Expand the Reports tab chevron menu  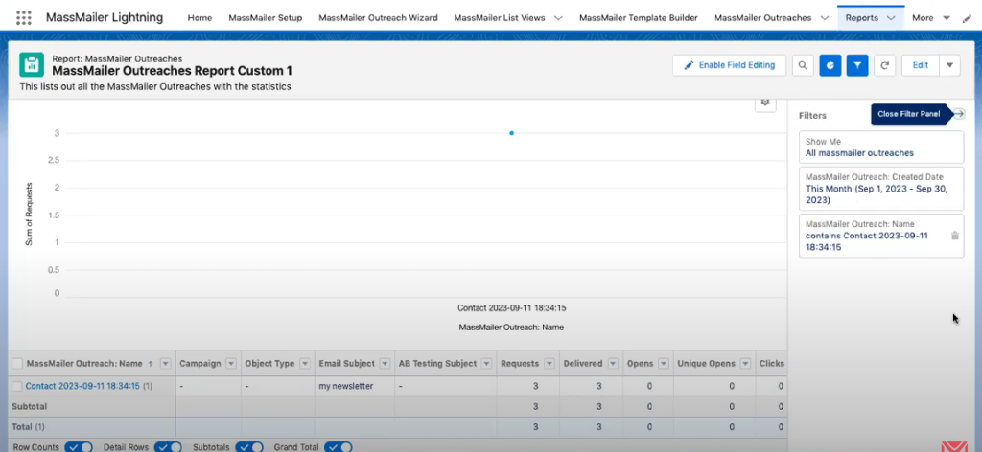click(892, 18)
